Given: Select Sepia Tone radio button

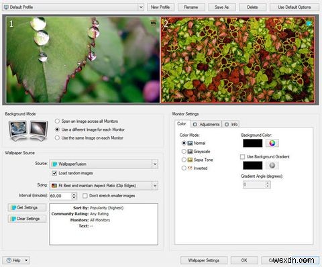Looking at the screenshot, I should pyautogui.click(x=184, y=160).
